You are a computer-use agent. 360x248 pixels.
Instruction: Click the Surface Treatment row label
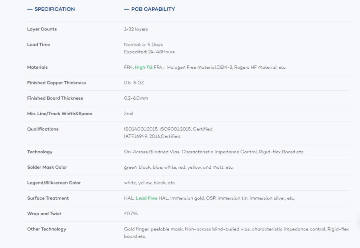48,198
